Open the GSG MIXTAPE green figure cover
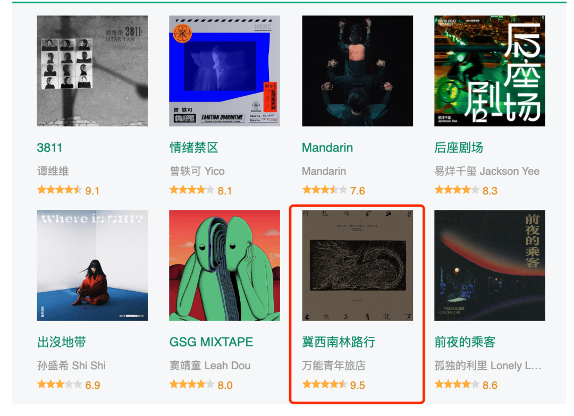The height and width of the screenshot is (416, 574). [224, 265]
